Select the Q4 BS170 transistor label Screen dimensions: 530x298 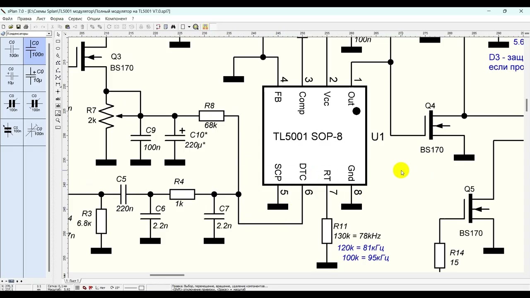pyautogui.click(x=431, y=128)
